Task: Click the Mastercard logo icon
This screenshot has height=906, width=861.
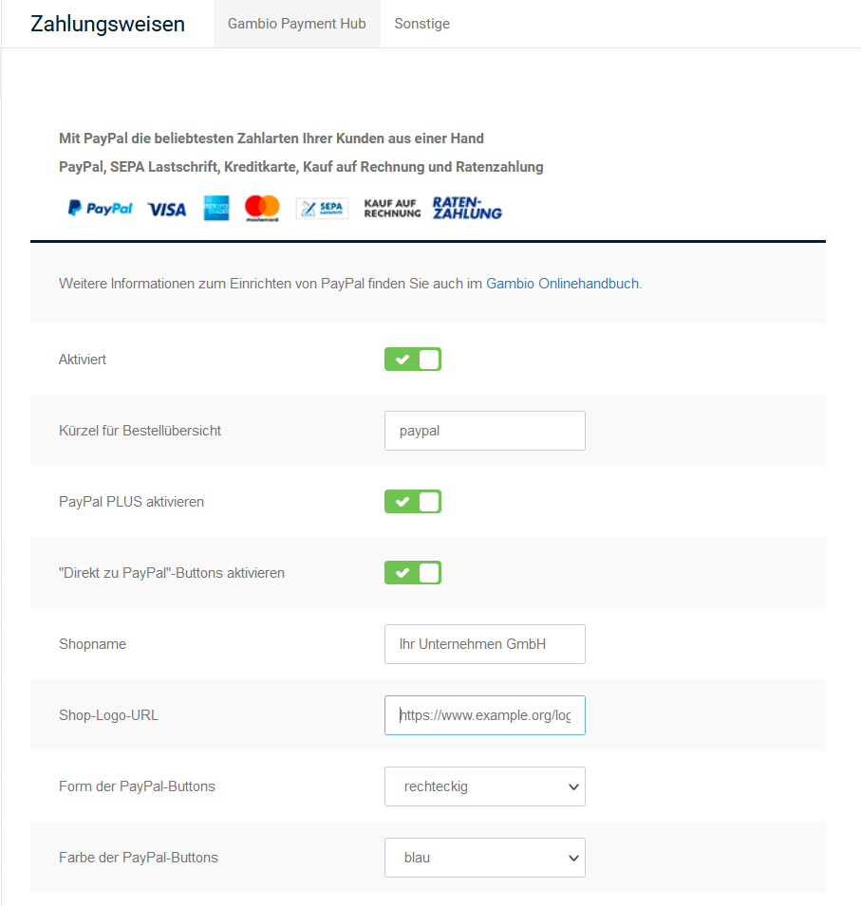Action: point(262,208)
